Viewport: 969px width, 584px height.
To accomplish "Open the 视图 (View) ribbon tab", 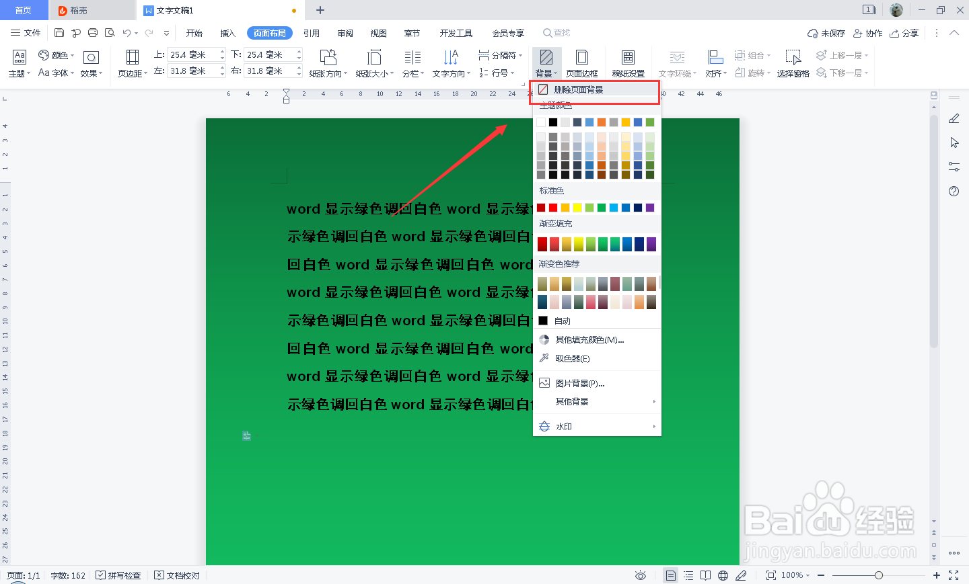I will pos(378,33).
